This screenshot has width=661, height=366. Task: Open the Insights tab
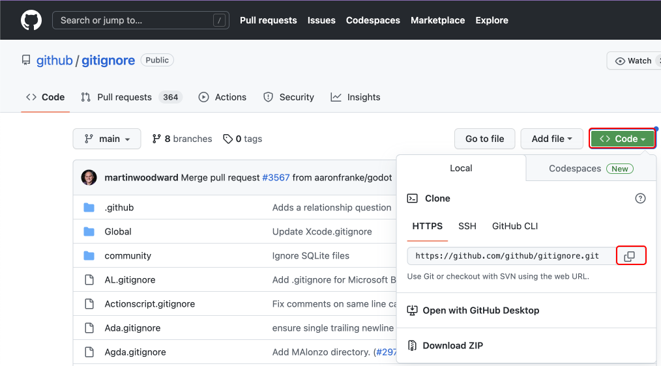point(356,97)
